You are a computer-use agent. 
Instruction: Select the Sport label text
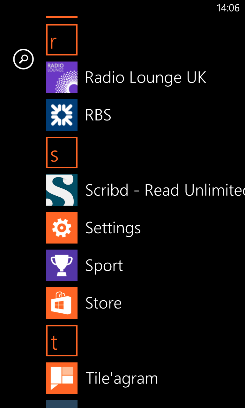tap(104, 266)
